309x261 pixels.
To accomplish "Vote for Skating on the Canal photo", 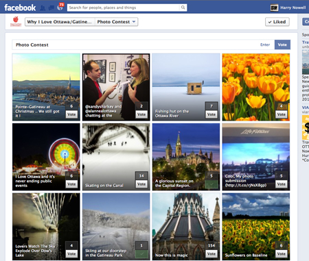I will click(x=141, y=184).
